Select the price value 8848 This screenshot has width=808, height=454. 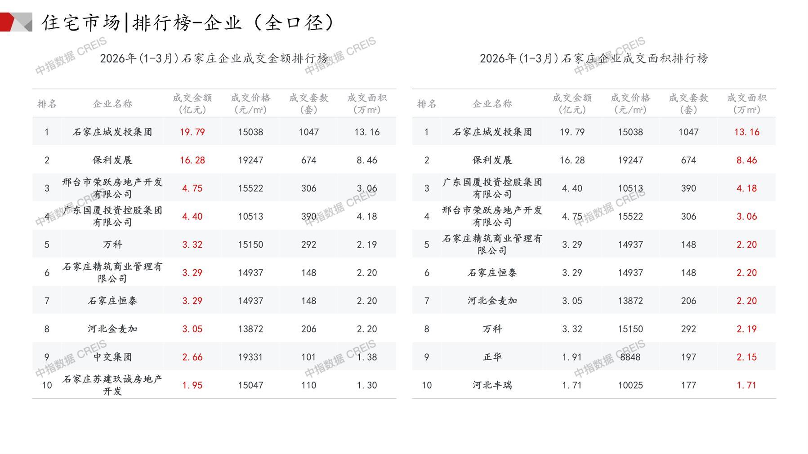[x=630, y=357]
